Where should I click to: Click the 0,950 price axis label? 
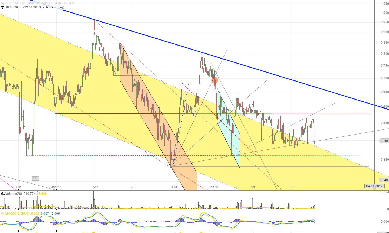(384, 22)
